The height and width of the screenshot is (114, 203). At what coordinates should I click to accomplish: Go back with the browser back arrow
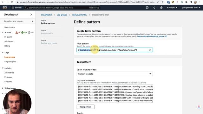pyautogui.click(x=3, y=2)
